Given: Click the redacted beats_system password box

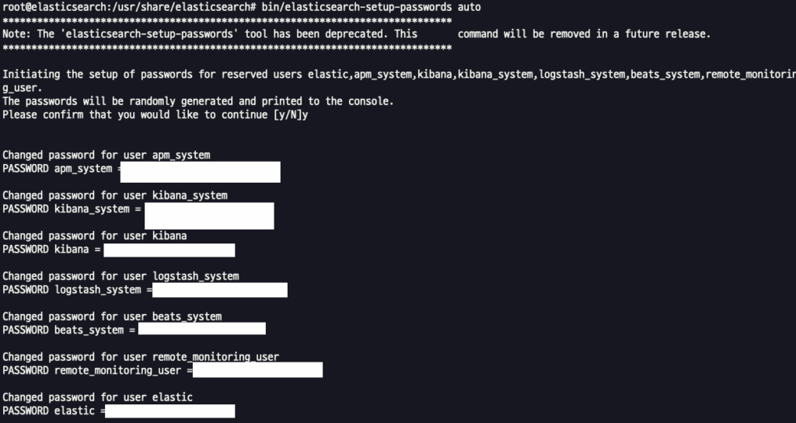Looking at the screenshot, I should click(201, 329).
